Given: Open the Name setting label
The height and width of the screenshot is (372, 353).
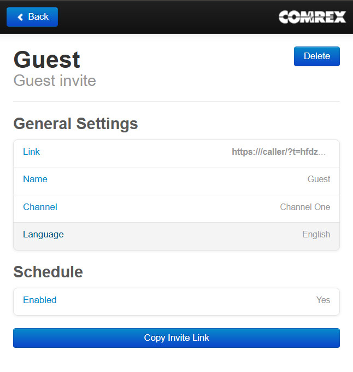Looking at the screenshot, I should pyautogui.click(x=35, y=179).
